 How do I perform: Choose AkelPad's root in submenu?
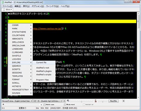44,68
